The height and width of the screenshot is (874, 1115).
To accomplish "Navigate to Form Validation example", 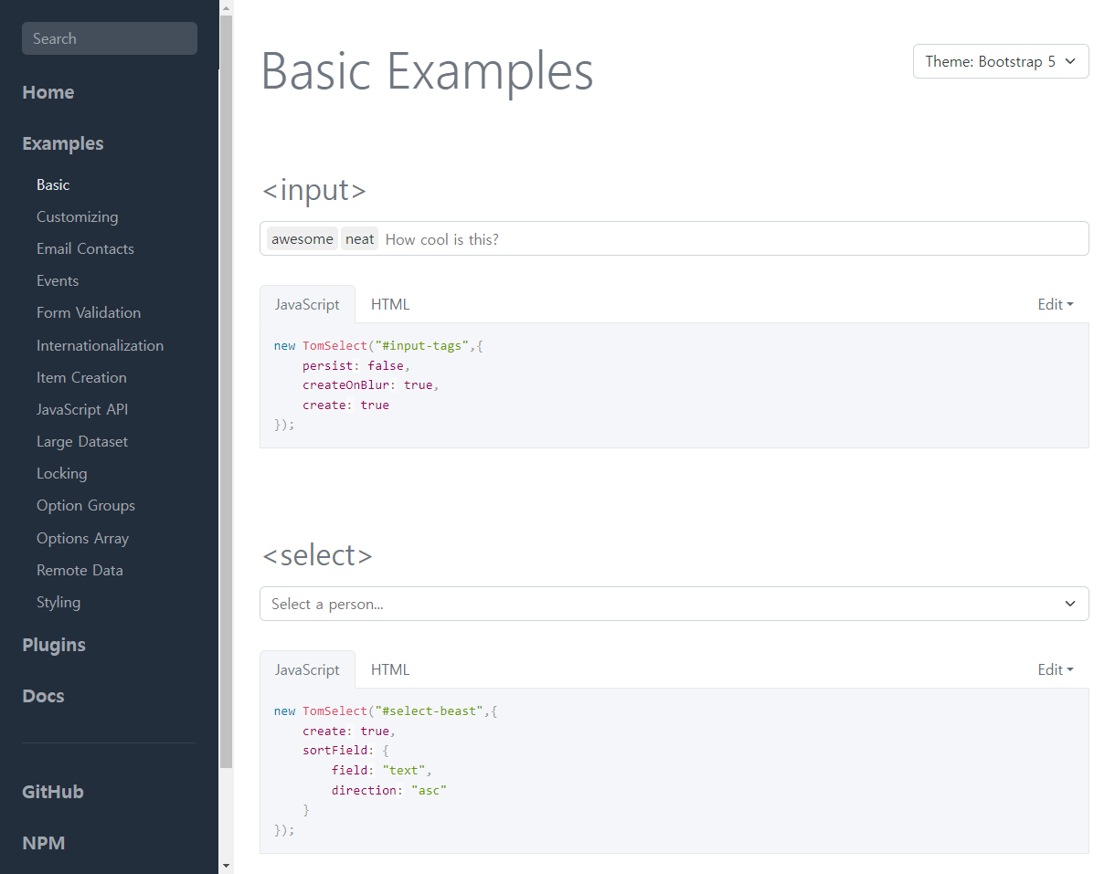I will coord(89,312).
